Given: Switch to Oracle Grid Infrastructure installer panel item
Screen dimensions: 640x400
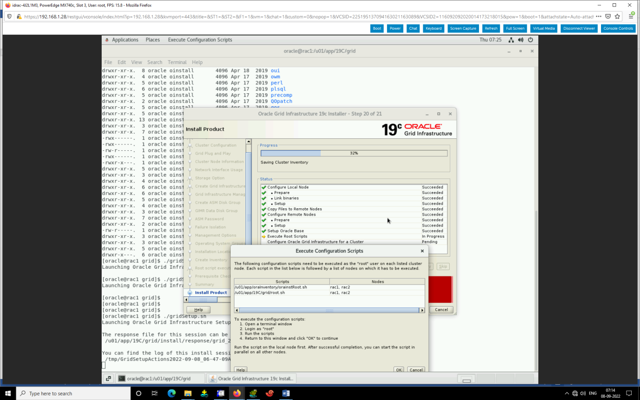Looking at the screenshot, I should [252, 379].
